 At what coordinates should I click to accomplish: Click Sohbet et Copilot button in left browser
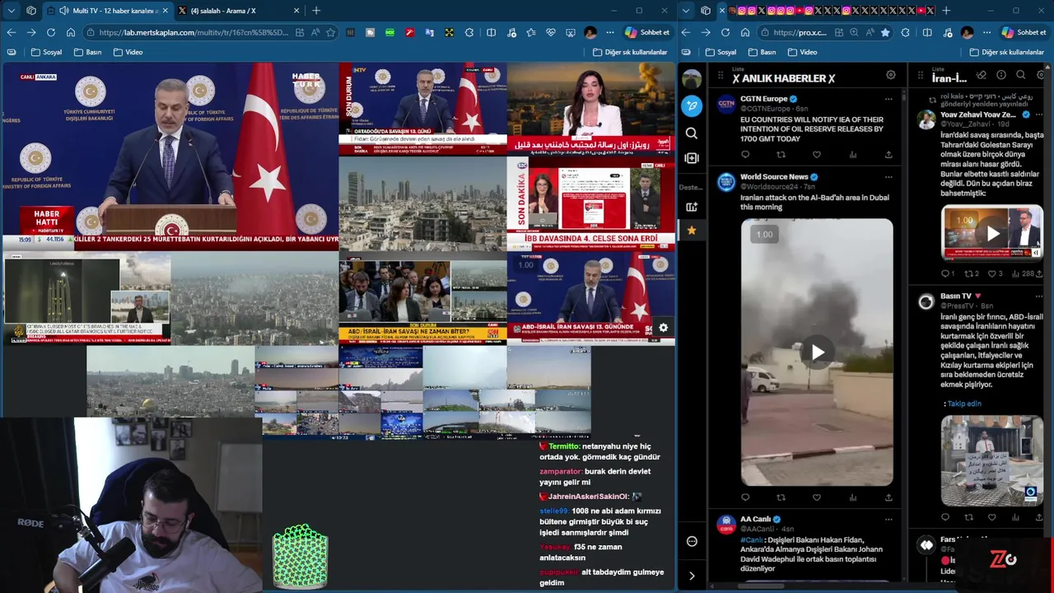click(647, 32)
